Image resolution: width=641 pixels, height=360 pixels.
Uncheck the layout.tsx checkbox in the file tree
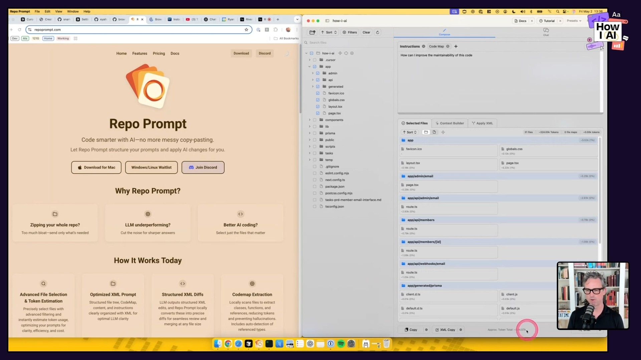click(318, 107)
